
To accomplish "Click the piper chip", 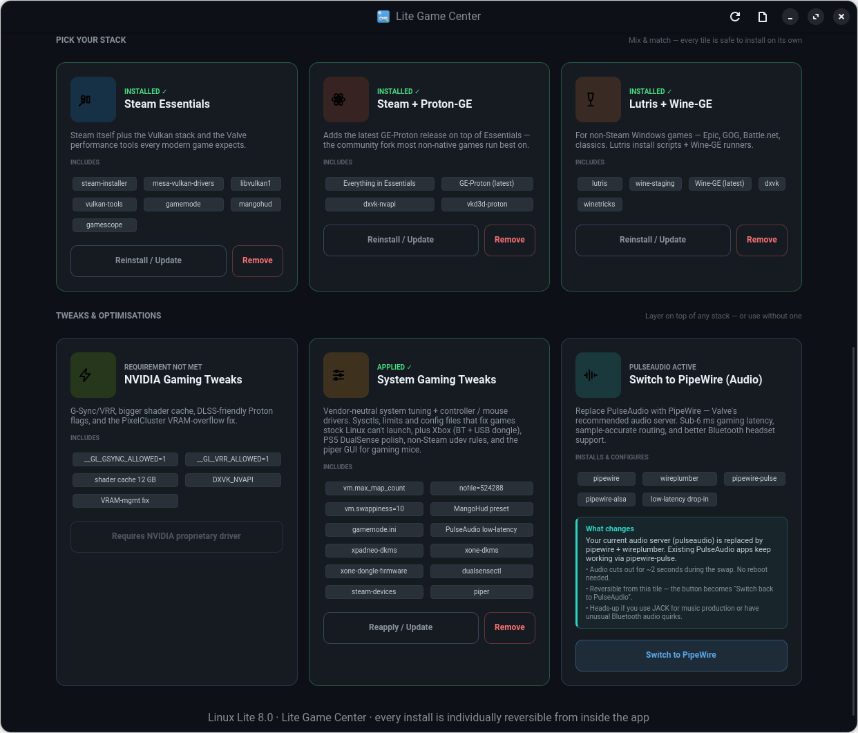I will click(482, 592).
